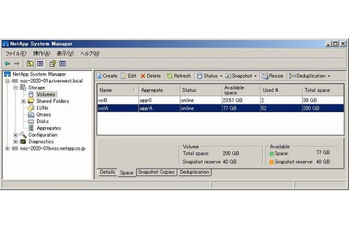Collapse the nsc-2020-01a host node
The width and height of the screenshot is (349, 229).
click(x=7, y=81)
